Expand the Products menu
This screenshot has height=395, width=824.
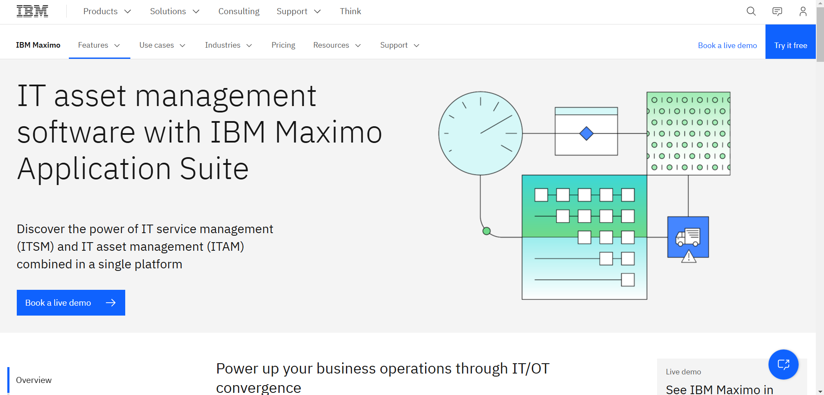107,11
